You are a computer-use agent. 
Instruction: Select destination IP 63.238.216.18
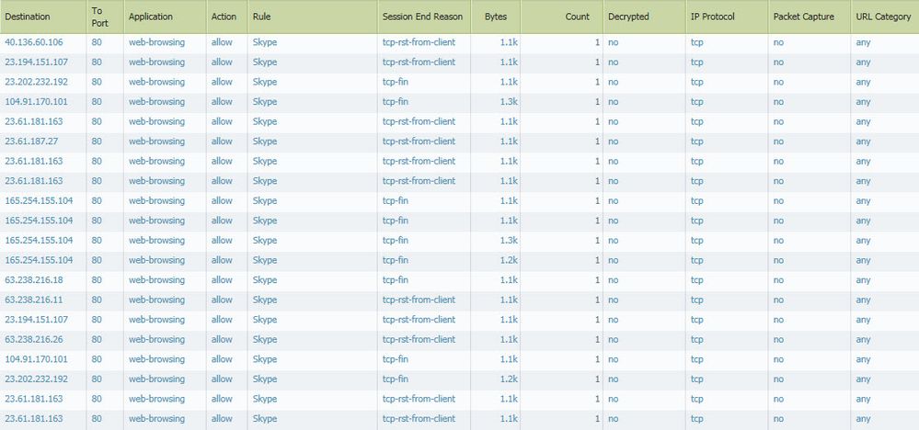[34, 280]
